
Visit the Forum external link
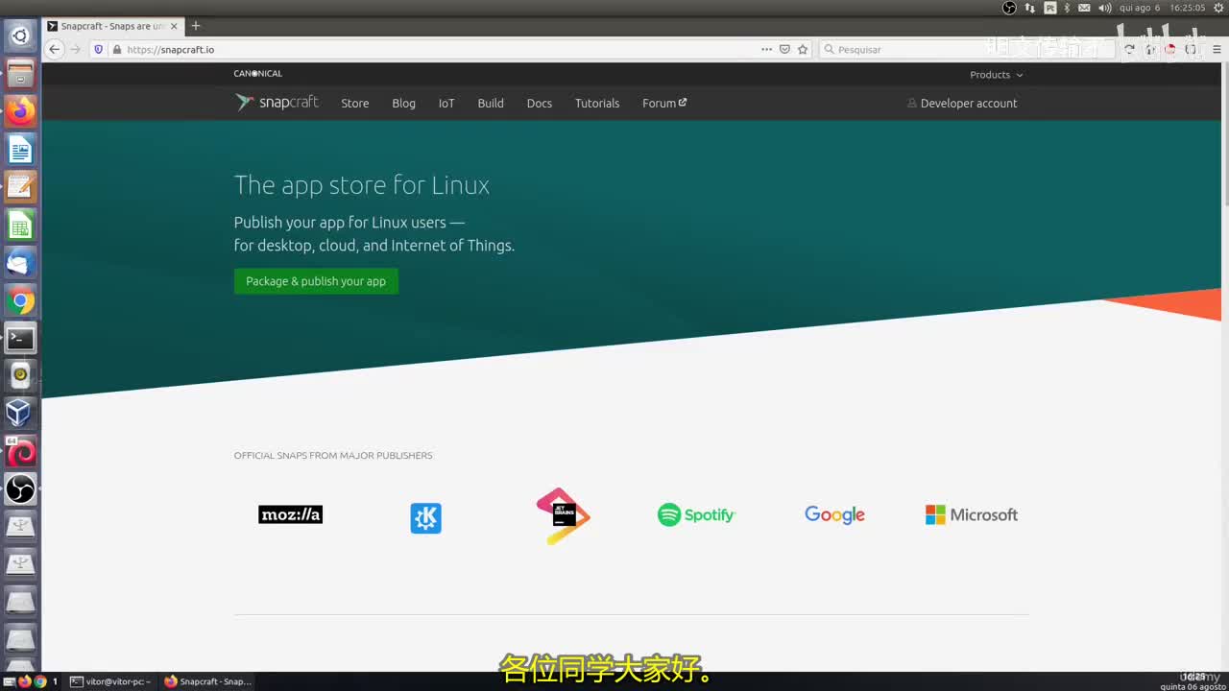coord(664,104)
